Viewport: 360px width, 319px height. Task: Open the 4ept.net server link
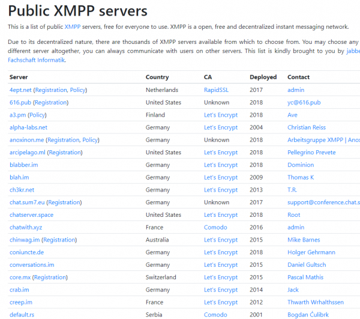point(20,90)
